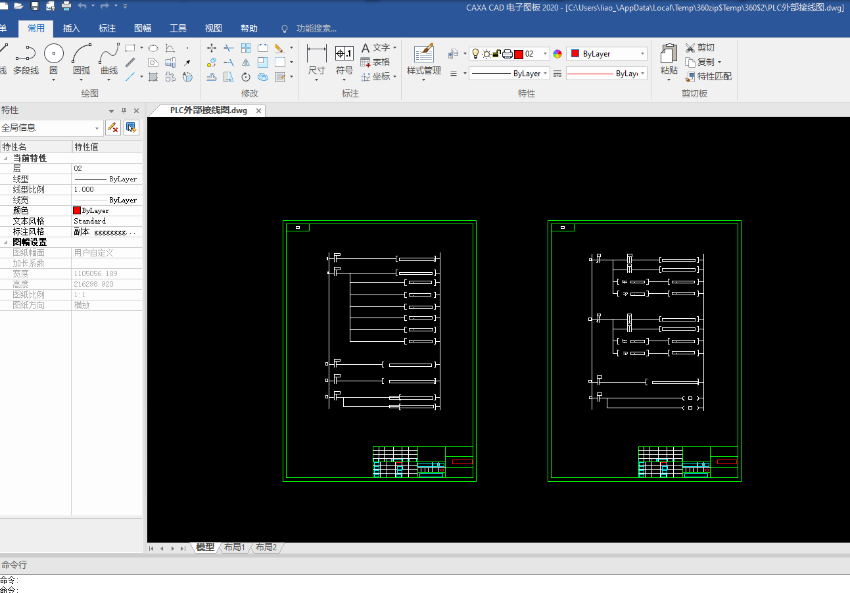
Task: Click the 特性匹配 match properties icon
Action: coord(690,76)
